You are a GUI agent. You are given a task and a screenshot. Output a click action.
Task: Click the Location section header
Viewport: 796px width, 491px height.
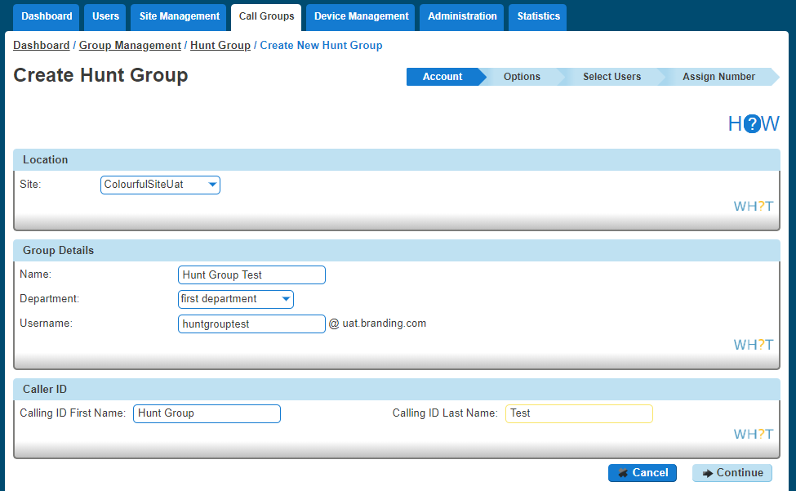[x=397, y=159]
